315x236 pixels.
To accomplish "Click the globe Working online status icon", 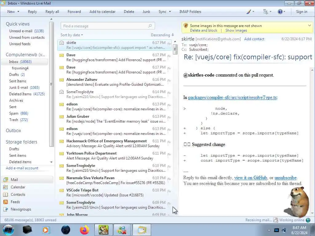I will [308, 220].
